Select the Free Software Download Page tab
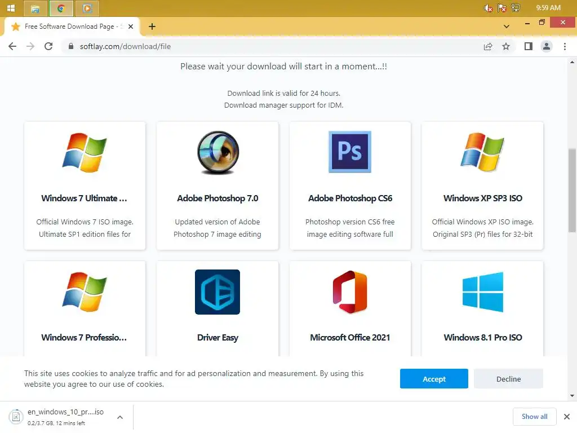 click(72, 26)
